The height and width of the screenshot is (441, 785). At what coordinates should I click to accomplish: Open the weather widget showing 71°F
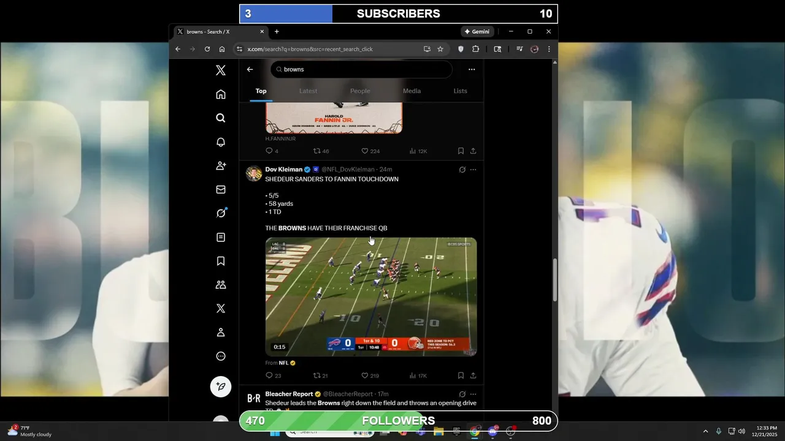tap(29, 431)
